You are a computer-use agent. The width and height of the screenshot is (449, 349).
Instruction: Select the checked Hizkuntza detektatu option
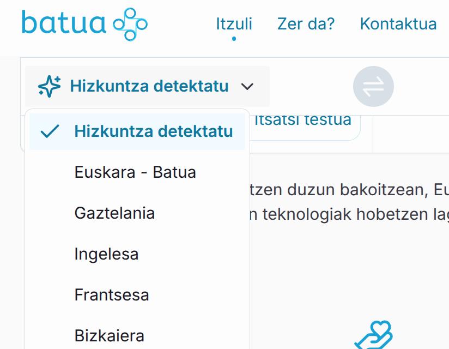click(x=153, y=131)
